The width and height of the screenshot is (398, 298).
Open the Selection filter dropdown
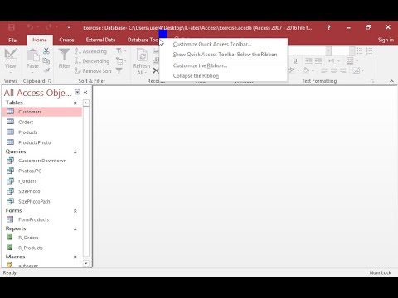[121, 50]
